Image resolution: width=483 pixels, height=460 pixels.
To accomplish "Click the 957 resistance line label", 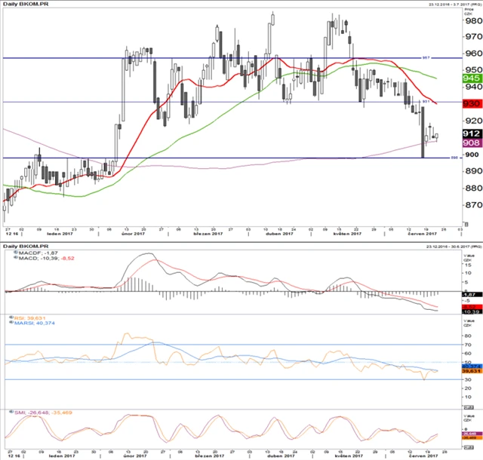I will click(447, 57).
